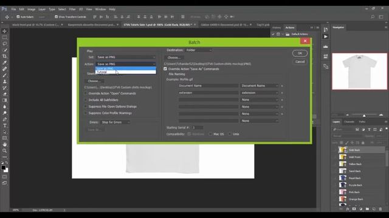The width and height of the screenshot is (389, 218).
Task: Select the Gradient tool
Action: [x=4, y=101]
